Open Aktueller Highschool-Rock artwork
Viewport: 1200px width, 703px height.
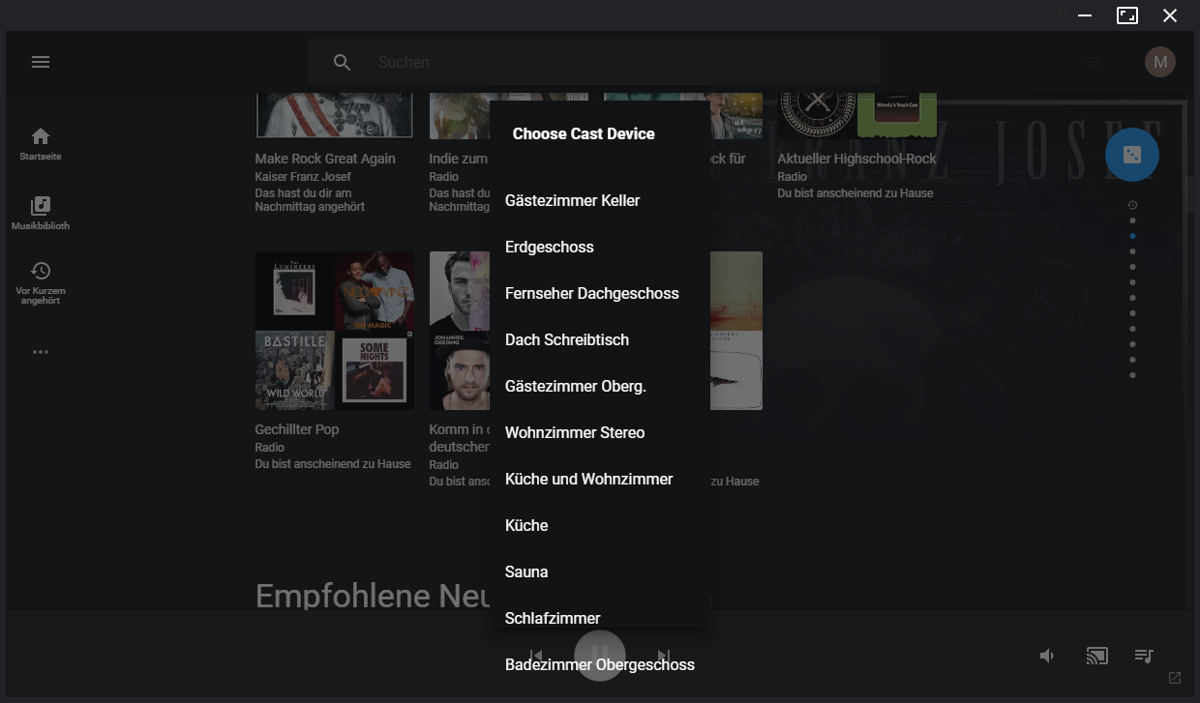pos(857,115)
